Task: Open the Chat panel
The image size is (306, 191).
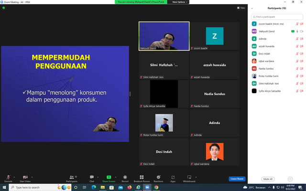Action: [92, 178]
